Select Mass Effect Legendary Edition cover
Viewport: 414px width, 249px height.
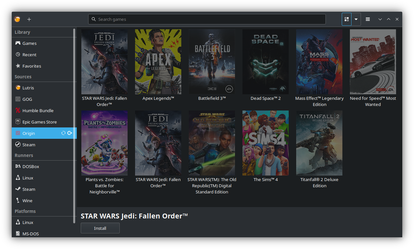[319, 62]
